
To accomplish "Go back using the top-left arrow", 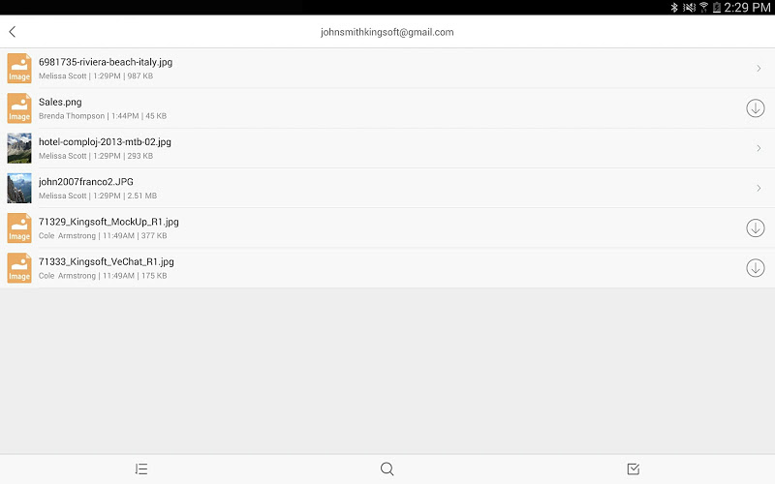I will coord(13,32).
